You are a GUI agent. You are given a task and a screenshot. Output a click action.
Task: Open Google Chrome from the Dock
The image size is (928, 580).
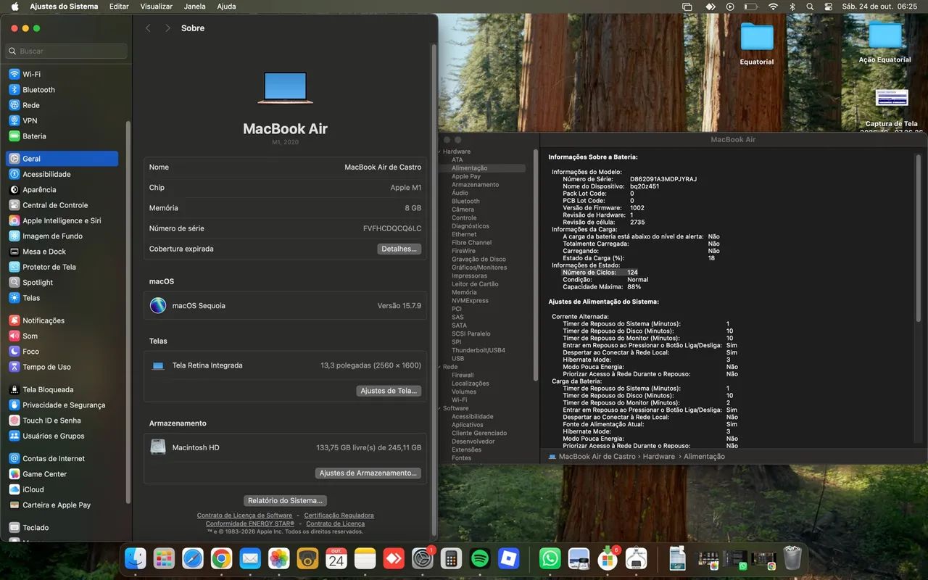(221, 558)
